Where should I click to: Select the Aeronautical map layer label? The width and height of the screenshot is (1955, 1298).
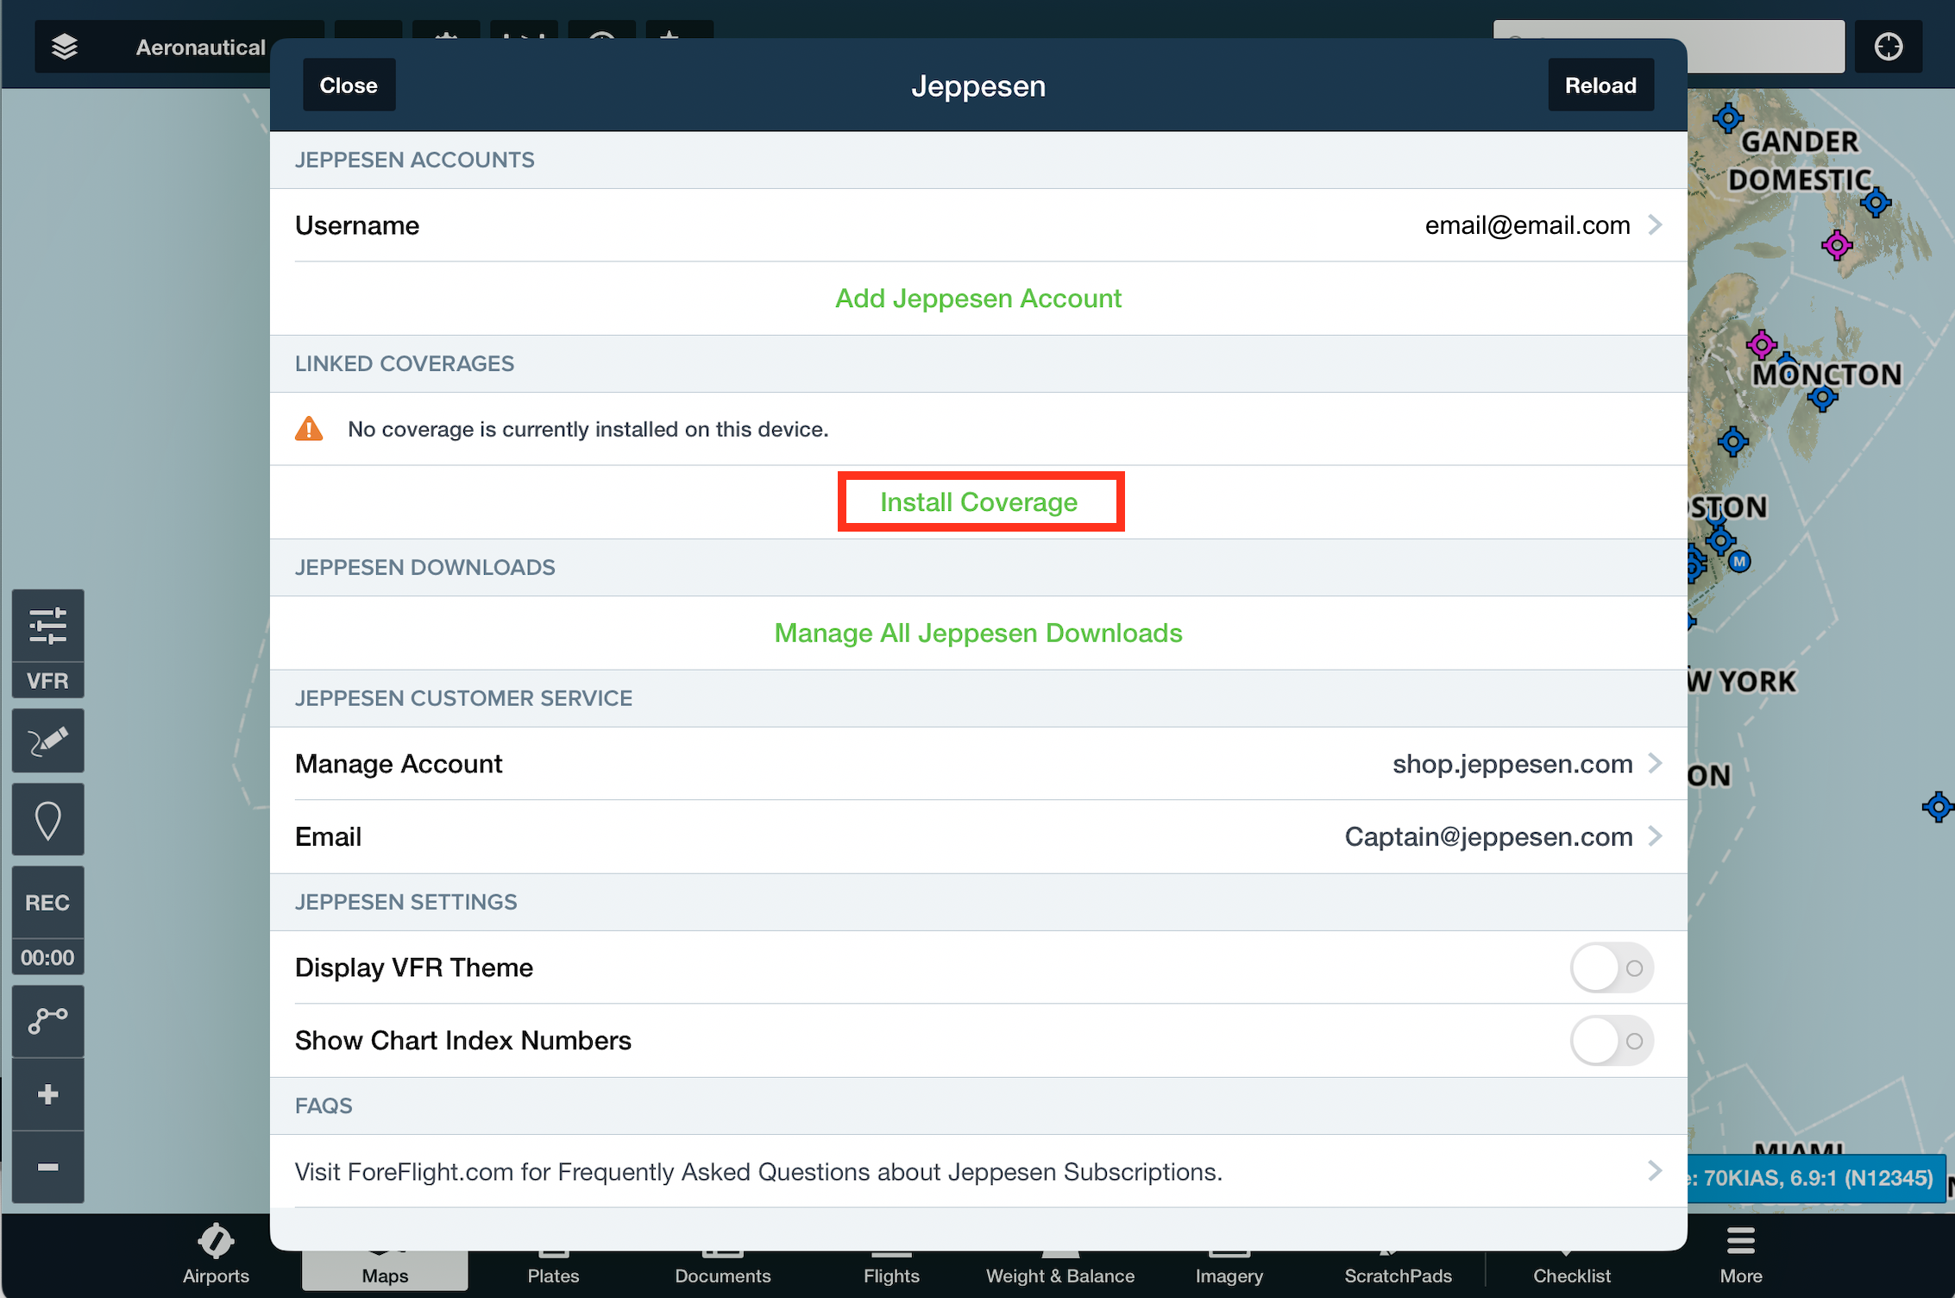tap(200, 47)
